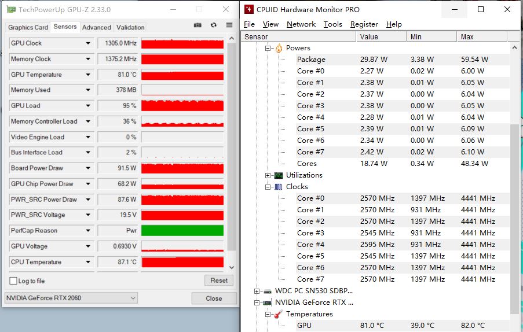Open the Register menu

point(364,24)
